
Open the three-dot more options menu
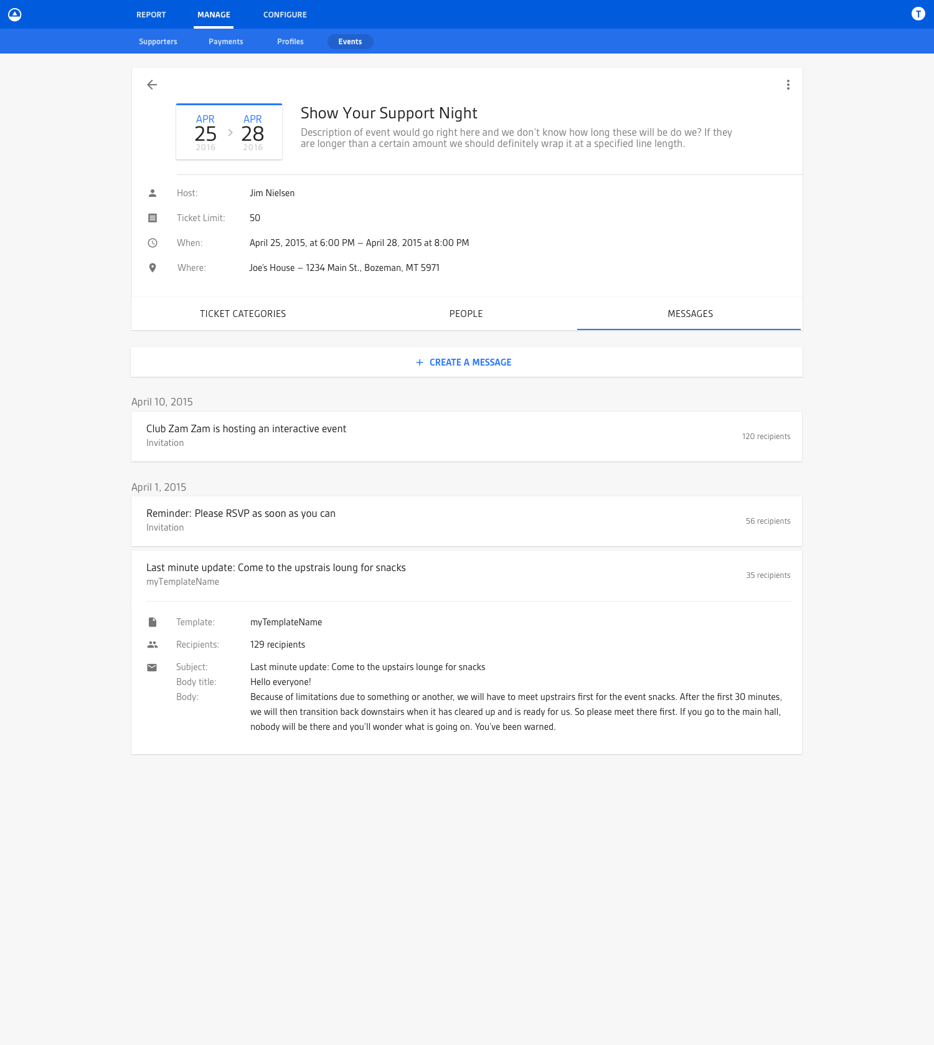pos(788,85)
